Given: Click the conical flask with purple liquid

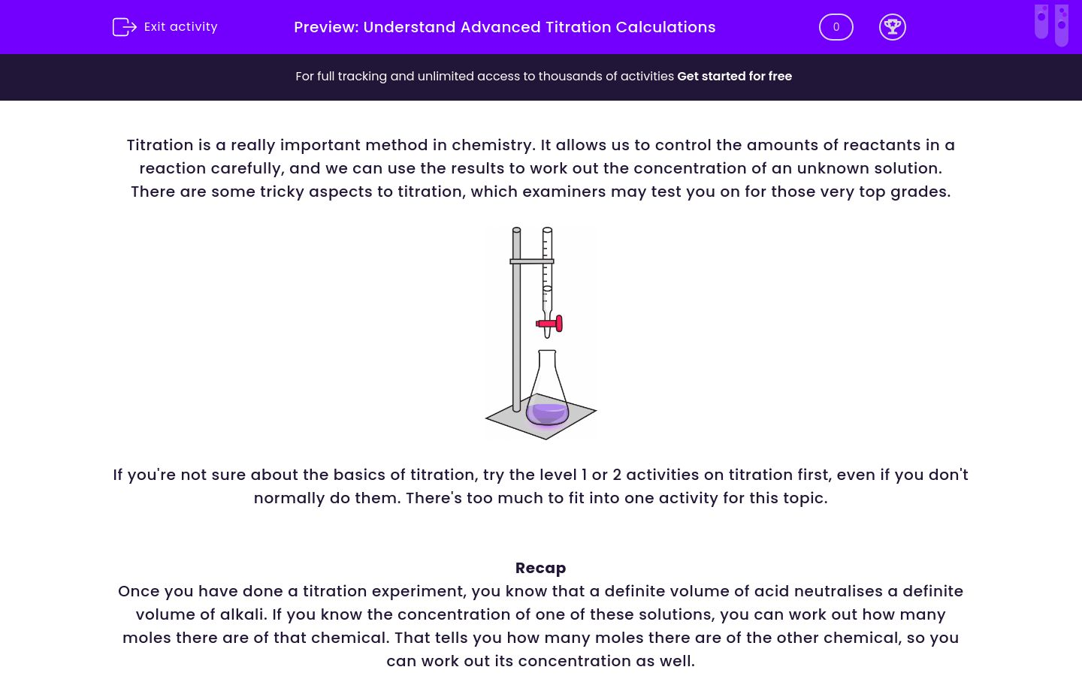Looking at the screenshot, I should pyautogui.click(x=546, y=387).
